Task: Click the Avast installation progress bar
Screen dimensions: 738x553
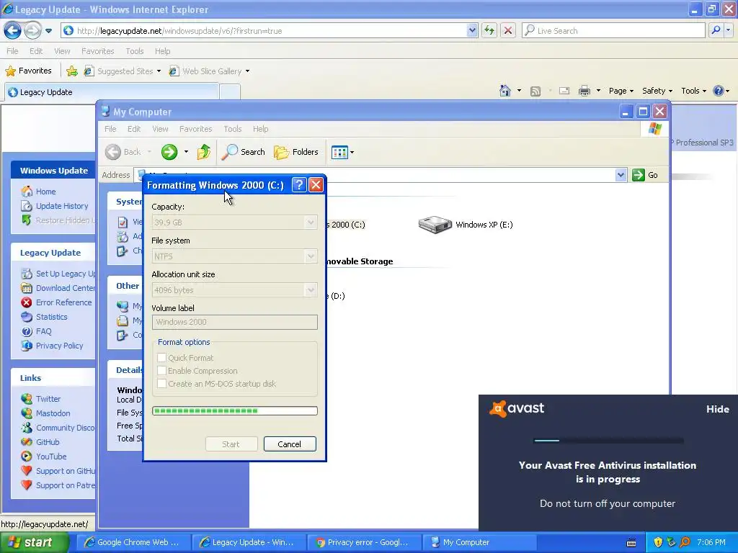Action: pos(608,441)
